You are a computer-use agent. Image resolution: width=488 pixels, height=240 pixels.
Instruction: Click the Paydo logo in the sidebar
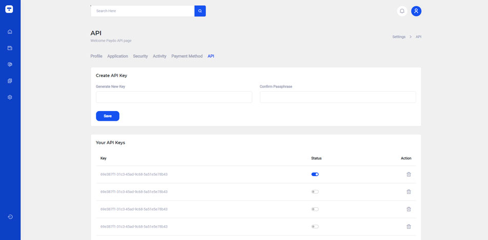coord(10,9)
